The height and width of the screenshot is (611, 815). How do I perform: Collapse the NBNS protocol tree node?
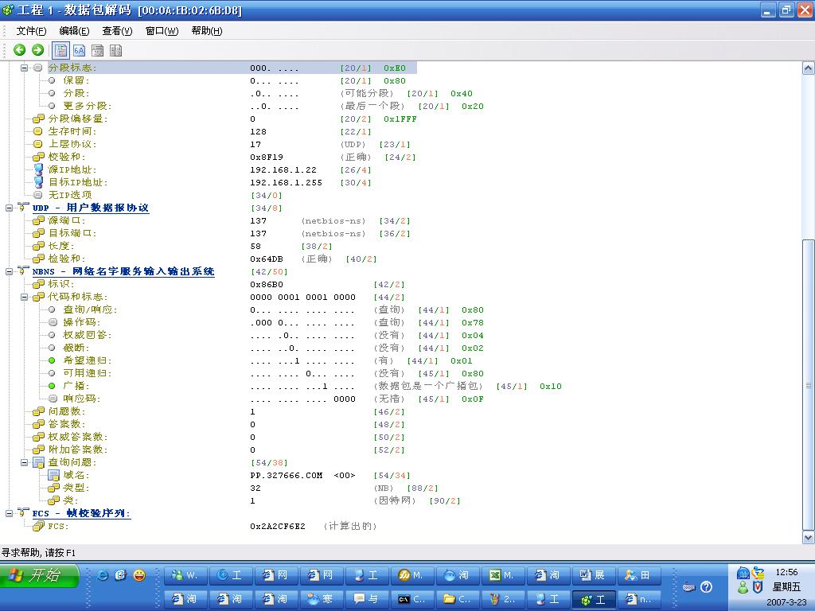[x=10, y=271]
